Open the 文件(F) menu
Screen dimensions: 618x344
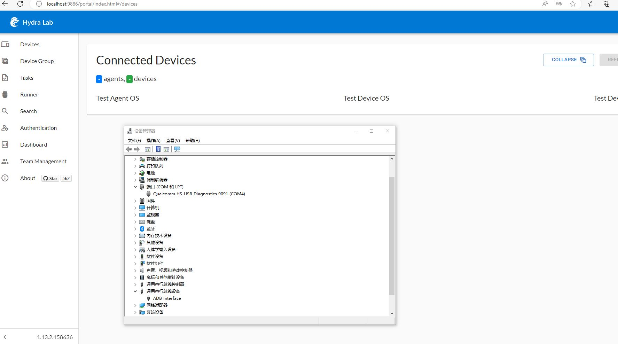[134, 140]
